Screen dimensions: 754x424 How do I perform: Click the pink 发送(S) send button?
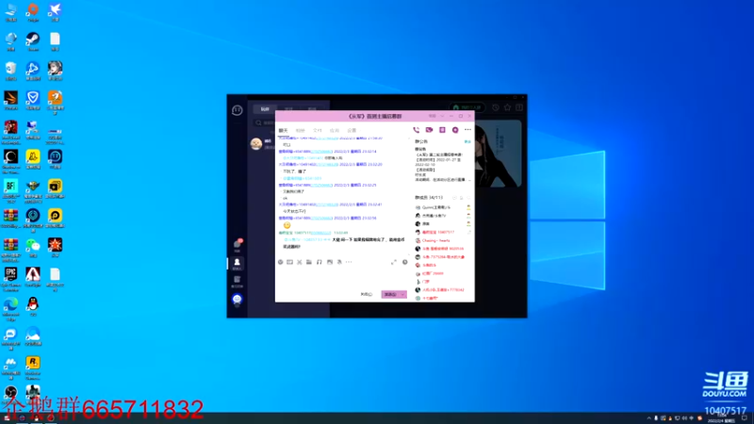pyautogui.click(x=390, y=294)
